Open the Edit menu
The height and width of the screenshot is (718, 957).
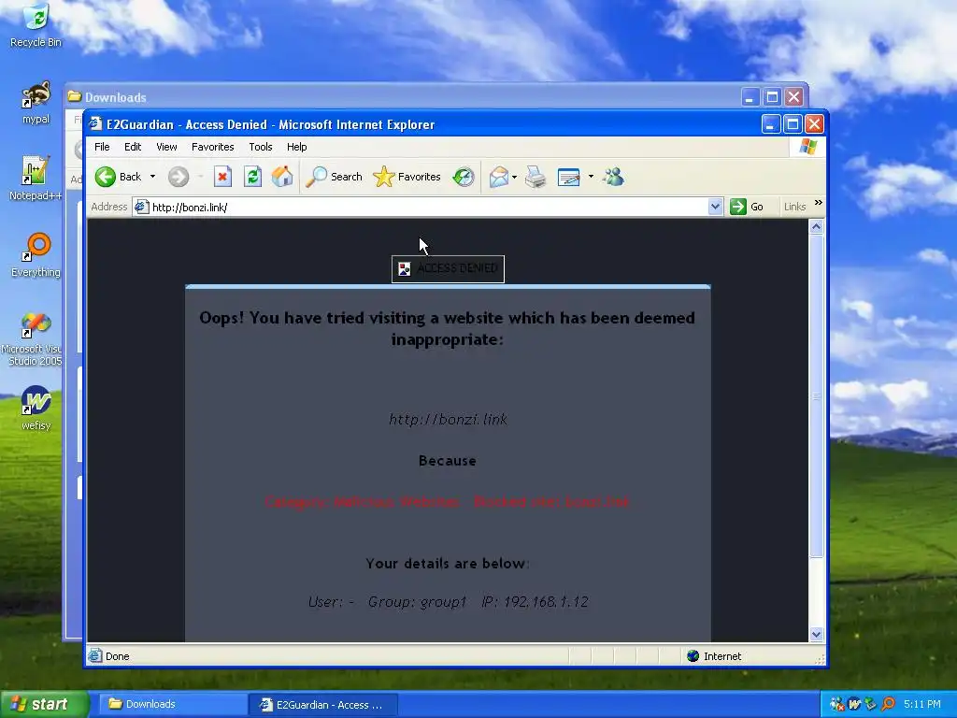coord(133,147)
